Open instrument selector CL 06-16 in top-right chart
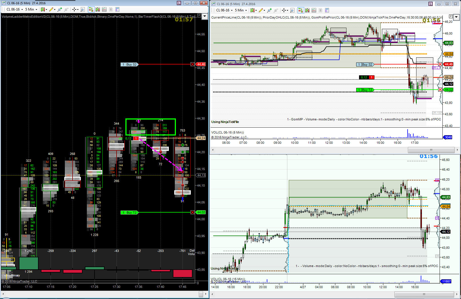 tap(224, 10)
